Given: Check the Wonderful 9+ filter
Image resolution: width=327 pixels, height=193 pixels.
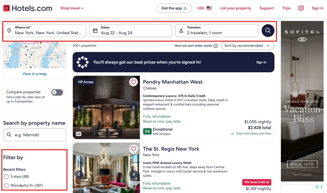Looking at the screenshot, I should click(x=6, y=185).
